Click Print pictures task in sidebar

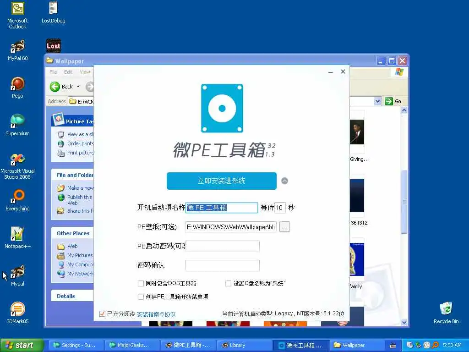(80, 153)
